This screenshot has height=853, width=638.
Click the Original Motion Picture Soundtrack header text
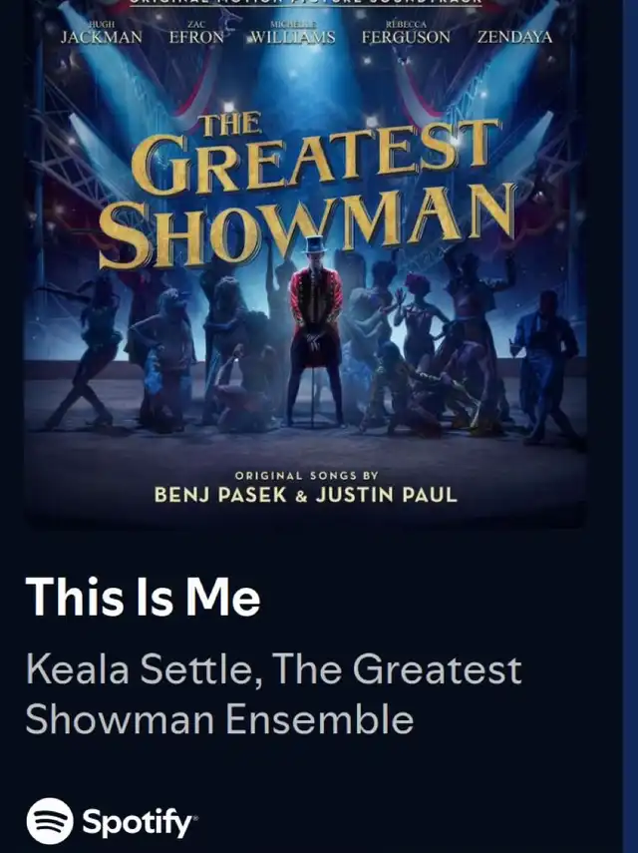[x=305, y=2]
